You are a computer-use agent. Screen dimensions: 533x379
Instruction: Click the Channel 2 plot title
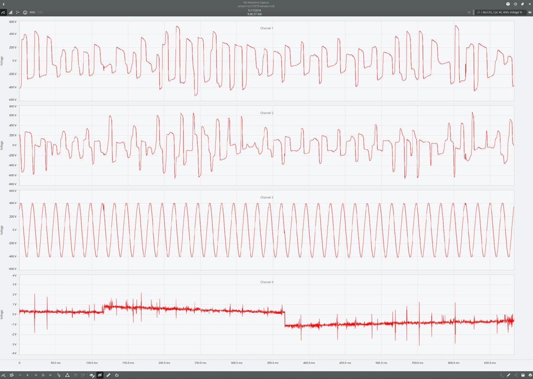pyautogui.click(x=266, y=112)
